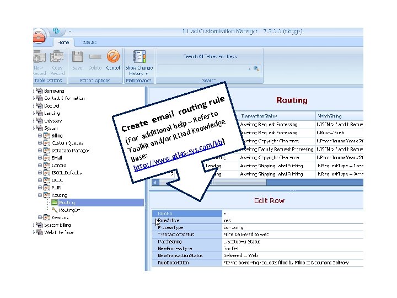Click the Versions table group icon

47,217
